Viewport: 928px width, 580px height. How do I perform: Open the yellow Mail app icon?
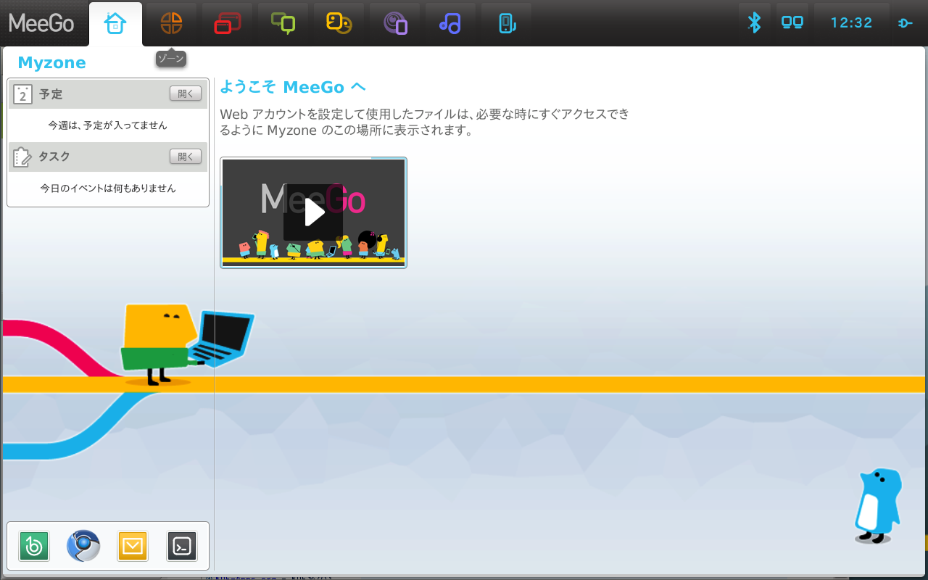[133, 546]
